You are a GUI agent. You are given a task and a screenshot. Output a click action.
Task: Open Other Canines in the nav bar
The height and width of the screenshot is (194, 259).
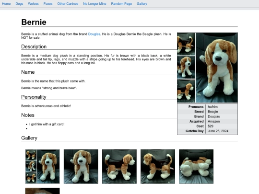tap(68, 4)
